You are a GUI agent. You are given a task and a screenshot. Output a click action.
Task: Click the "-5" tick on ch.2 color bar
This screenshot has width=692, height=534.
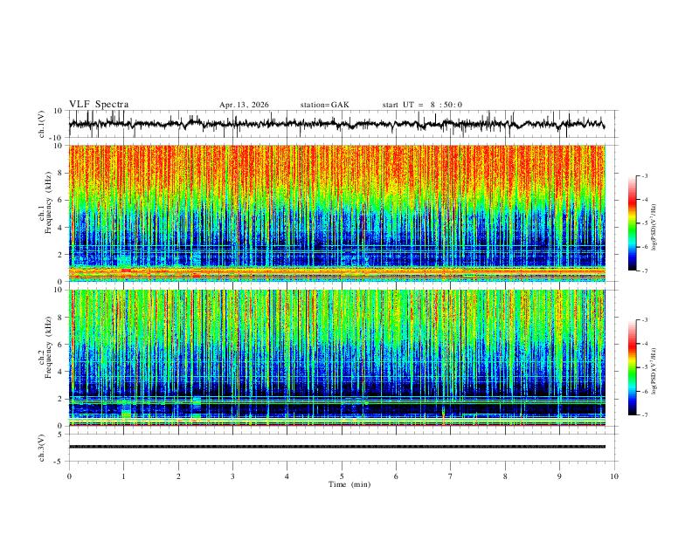click(645, 367)
